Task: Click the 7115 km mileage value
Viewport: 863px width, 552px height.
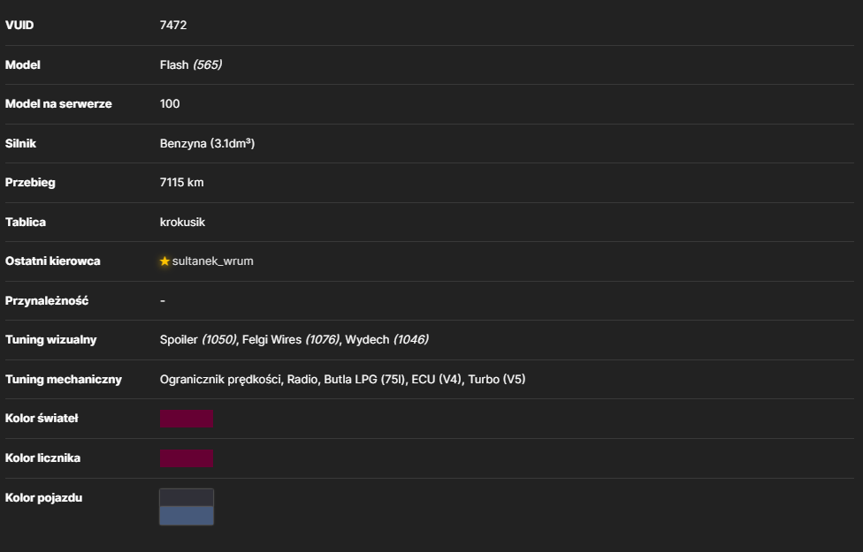Action: point(181,183)
